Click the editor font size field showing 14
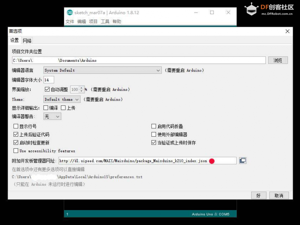 [49, 80]
